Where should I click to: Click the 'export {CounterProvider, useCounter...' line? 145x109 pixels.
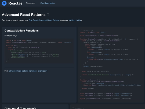(x=105, y=99)
